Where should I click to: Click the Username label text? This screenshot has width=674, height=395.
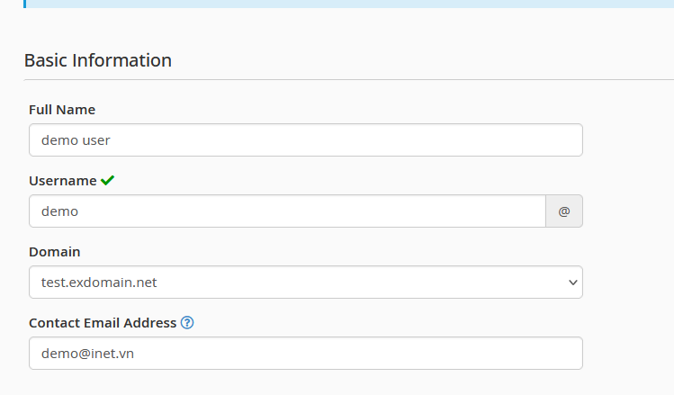[x=63, y=181]
